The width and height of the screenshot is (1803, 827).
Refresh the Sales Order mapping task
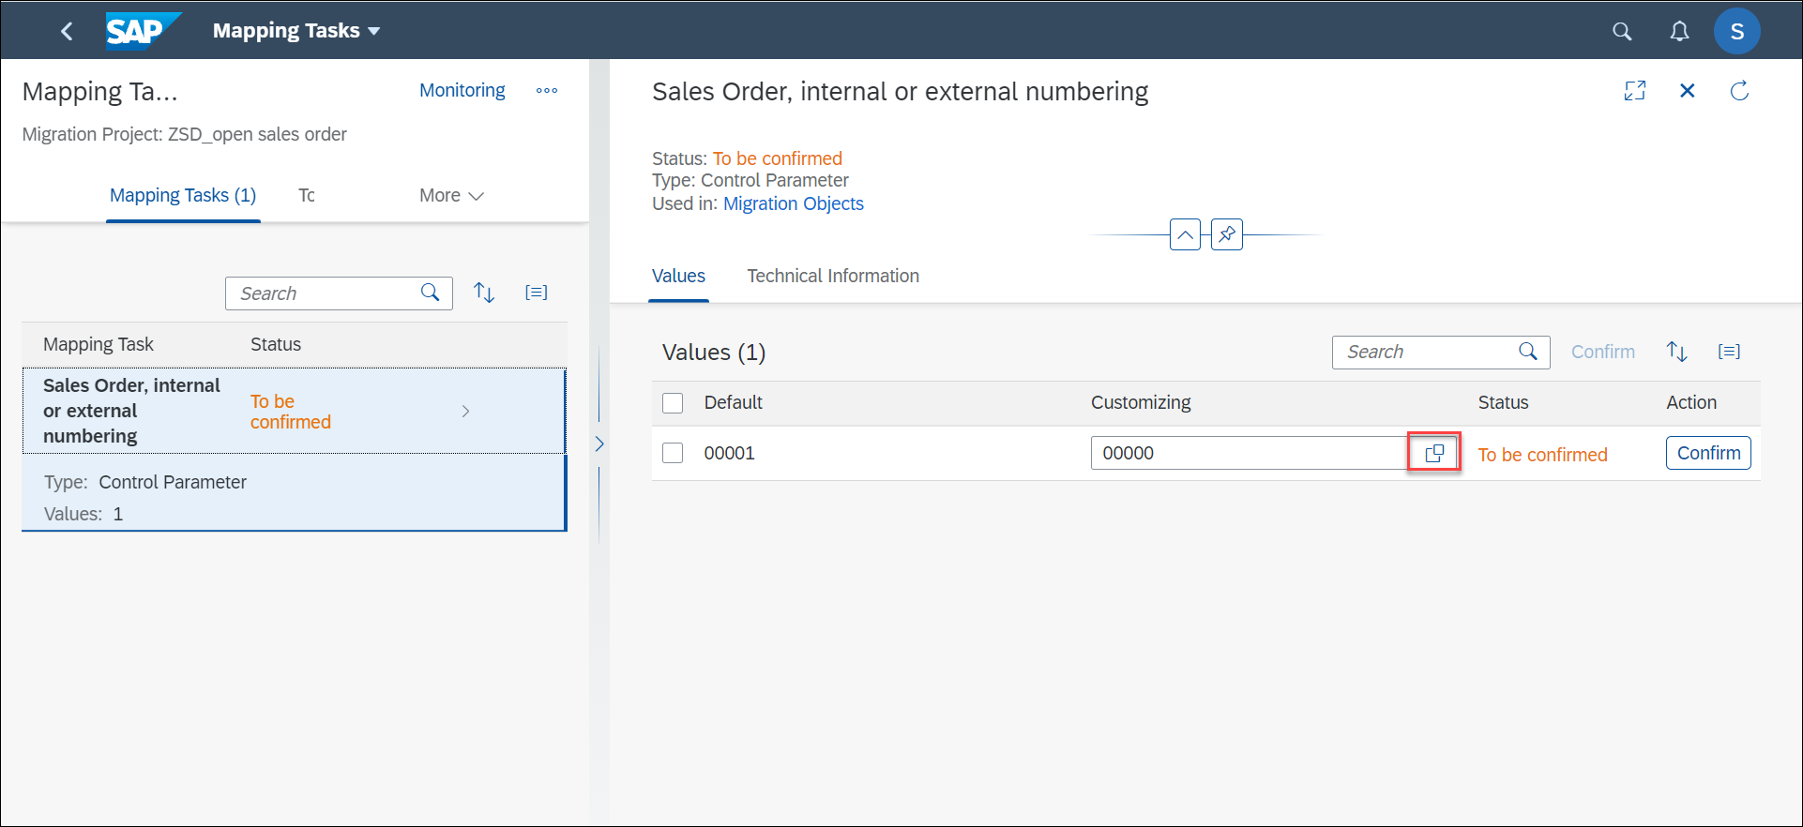click(x=1739, y=91)
